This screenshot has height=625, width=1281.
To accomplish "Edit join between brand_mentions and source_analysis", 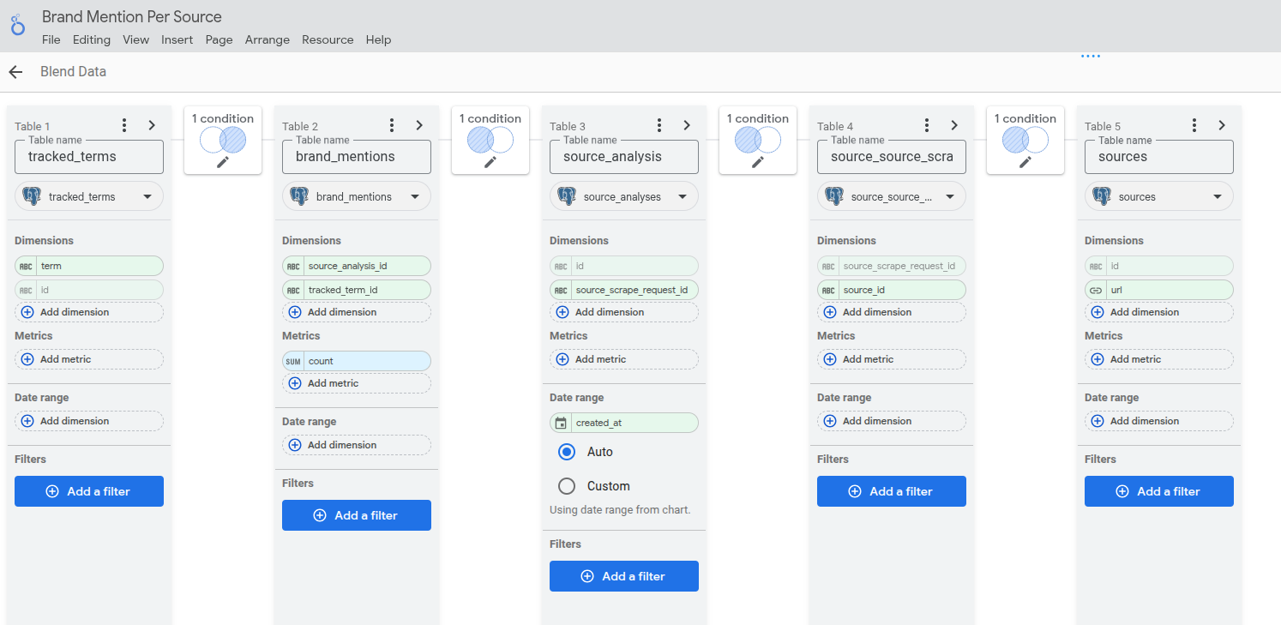I will click(x=490, y=161).
